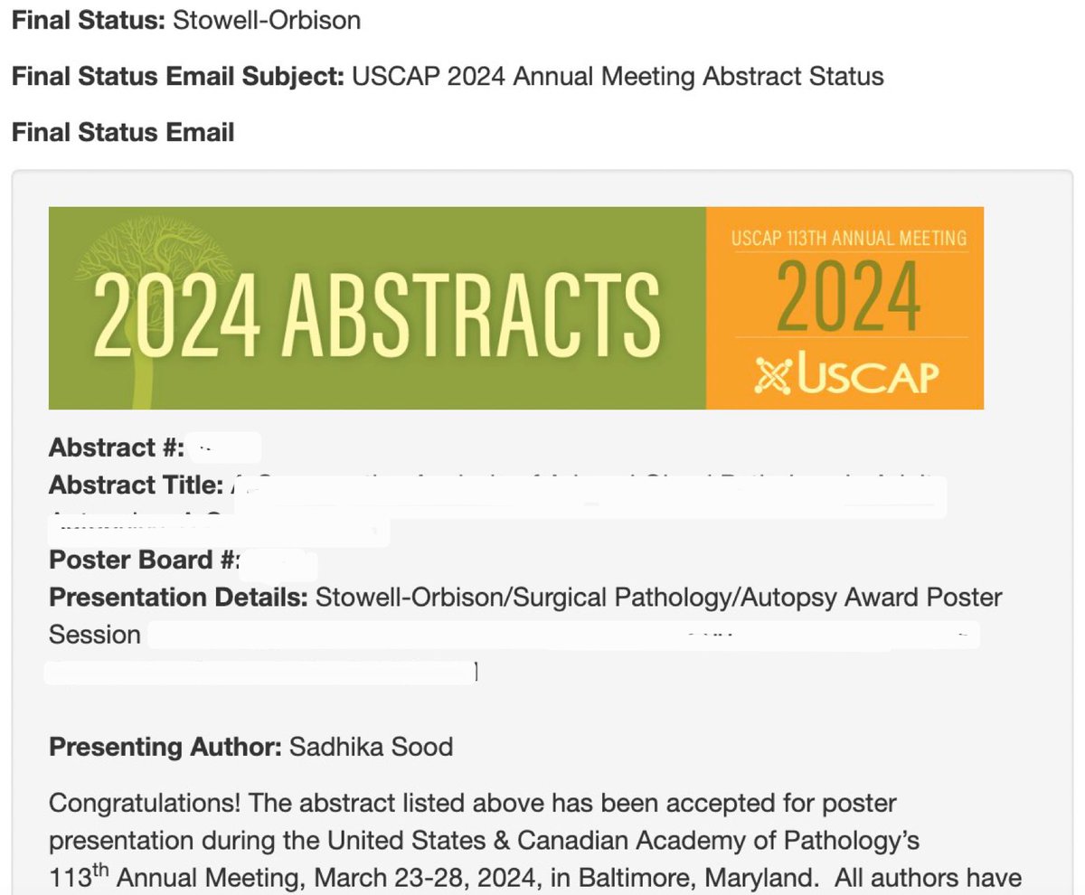The width and height of the screenshot is (1085, 895).
Task: Click the Congratulations! text in the message
Action: 145,803
